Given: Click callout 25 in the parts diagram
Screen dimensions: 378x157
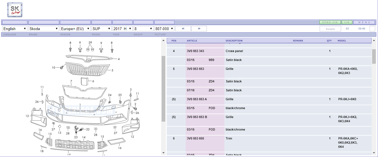Looking at the screenshot, I should 120,95.
